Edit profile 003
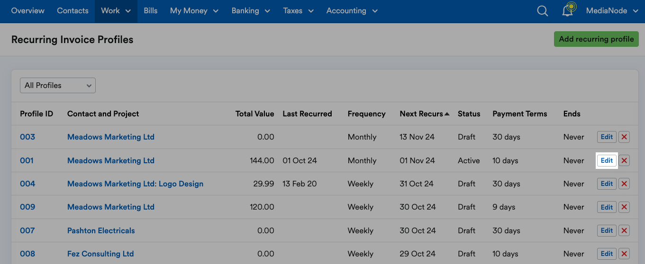The height and width of the screenshot is (264, 645). coord(607,137)
